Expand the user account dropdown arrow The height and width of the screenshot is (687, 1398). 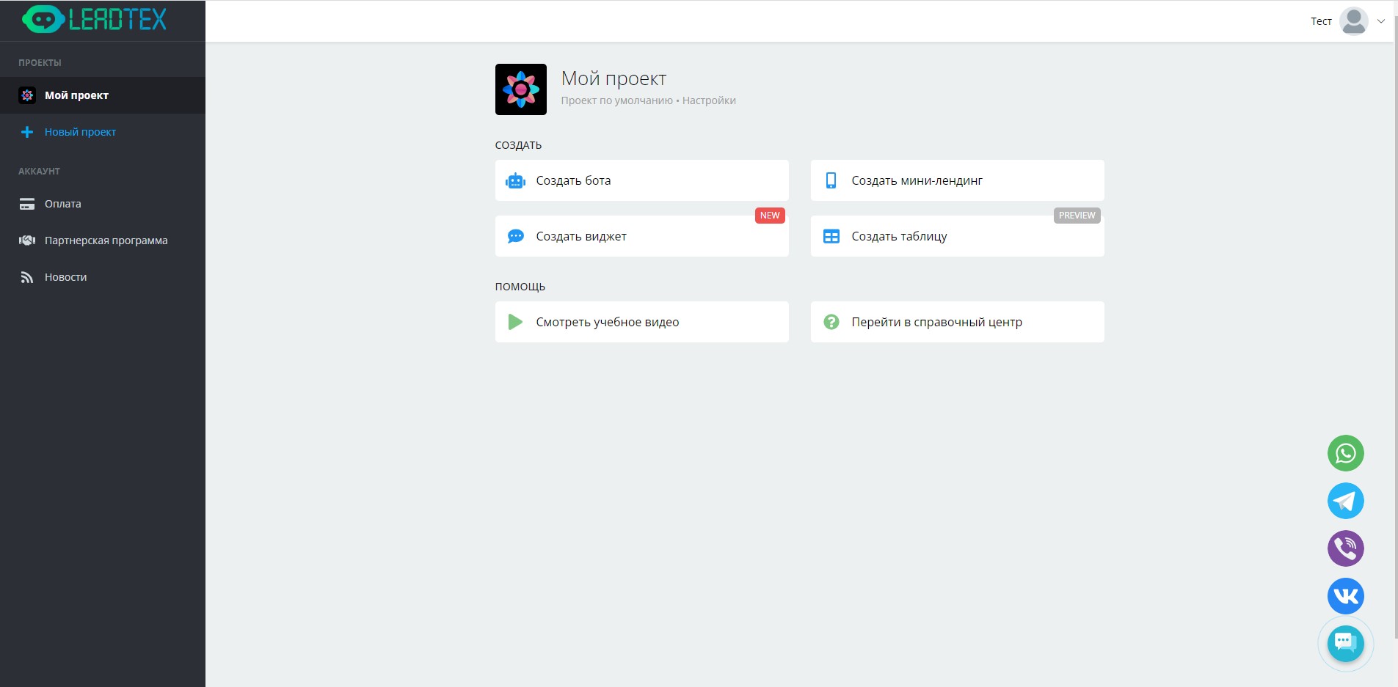point(1380,21)
